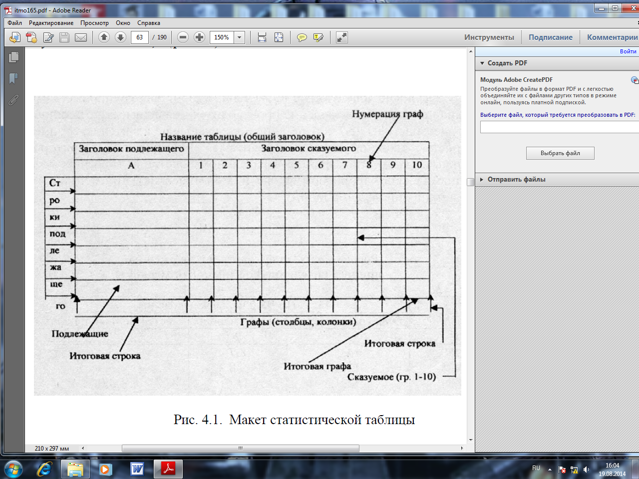Open the Windows Start menu

coord(13,469)
